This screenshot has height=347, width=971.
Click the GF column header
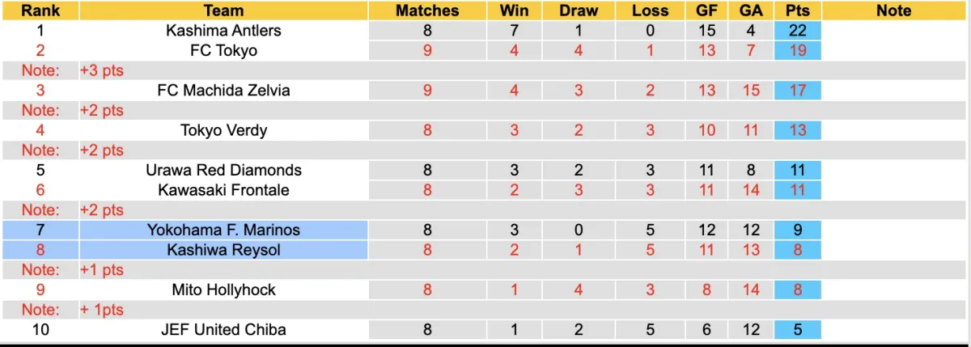tap(707, 11)
